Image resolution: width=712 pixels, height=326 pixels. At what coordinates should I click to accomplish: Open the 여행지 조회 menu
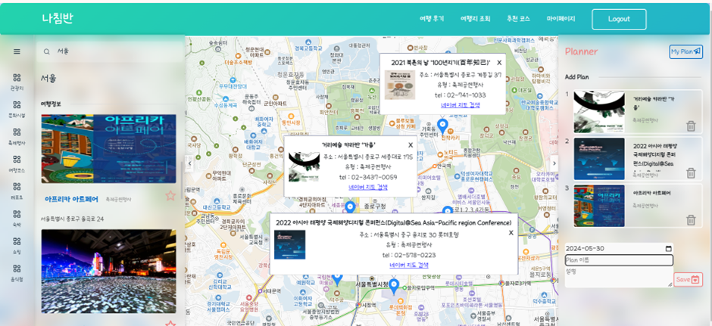point(476,19)
